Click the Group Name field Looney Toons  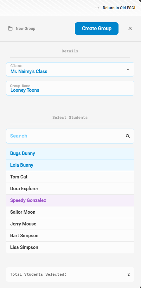[x=70, y=88]
